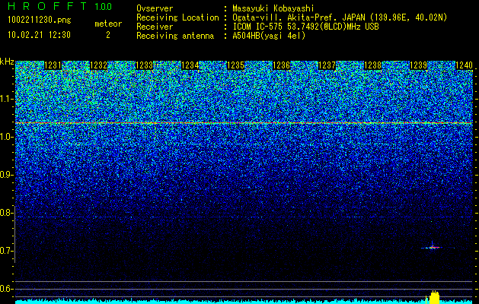Click the cyan noise level strip at bottom
This screenshot has width=479, height=304.
[x=244, y=302]
